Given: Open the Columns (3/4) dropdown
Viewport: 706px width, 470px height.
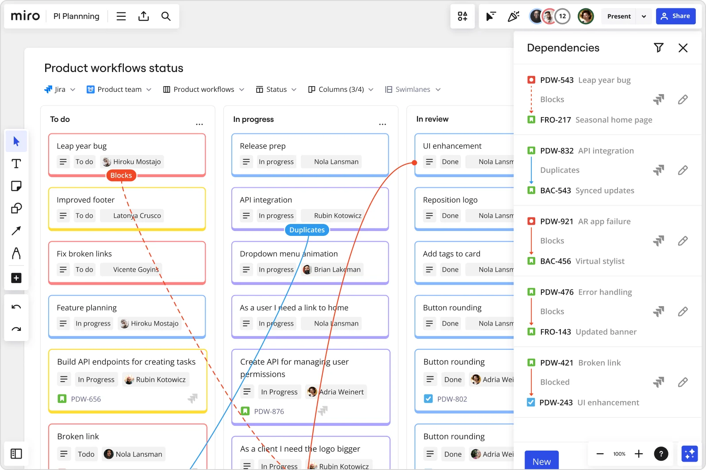Looking at the screenshot, I should (341, 89).
